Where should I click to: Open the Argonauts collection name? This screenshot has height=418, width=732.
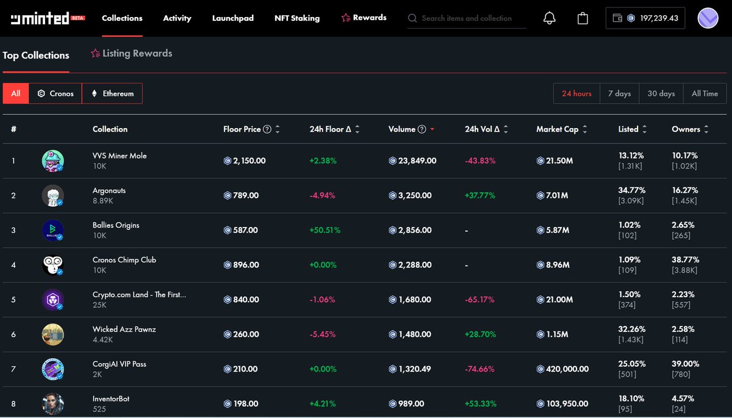click(109, 190)
